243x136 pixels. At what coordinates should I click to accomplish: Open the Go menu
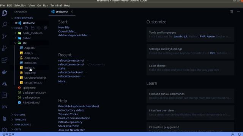click(39, 5)
